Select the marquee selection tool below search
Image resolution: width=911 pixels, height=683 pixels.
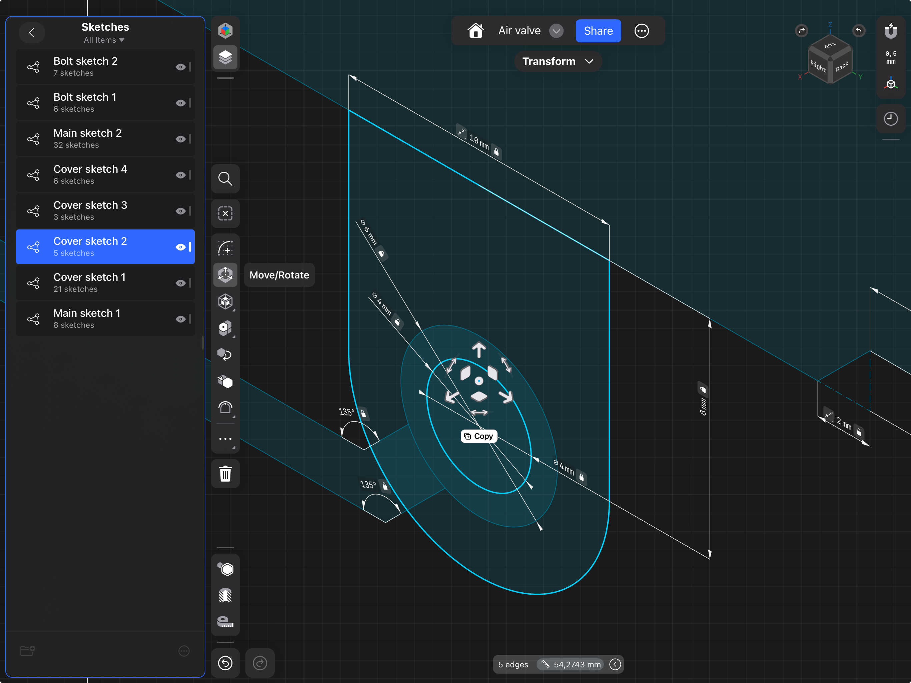tap(225, 213)
